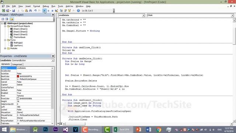Open the Edit menu
Viewport: 236px width, 133px height.
tap(14, 6)
